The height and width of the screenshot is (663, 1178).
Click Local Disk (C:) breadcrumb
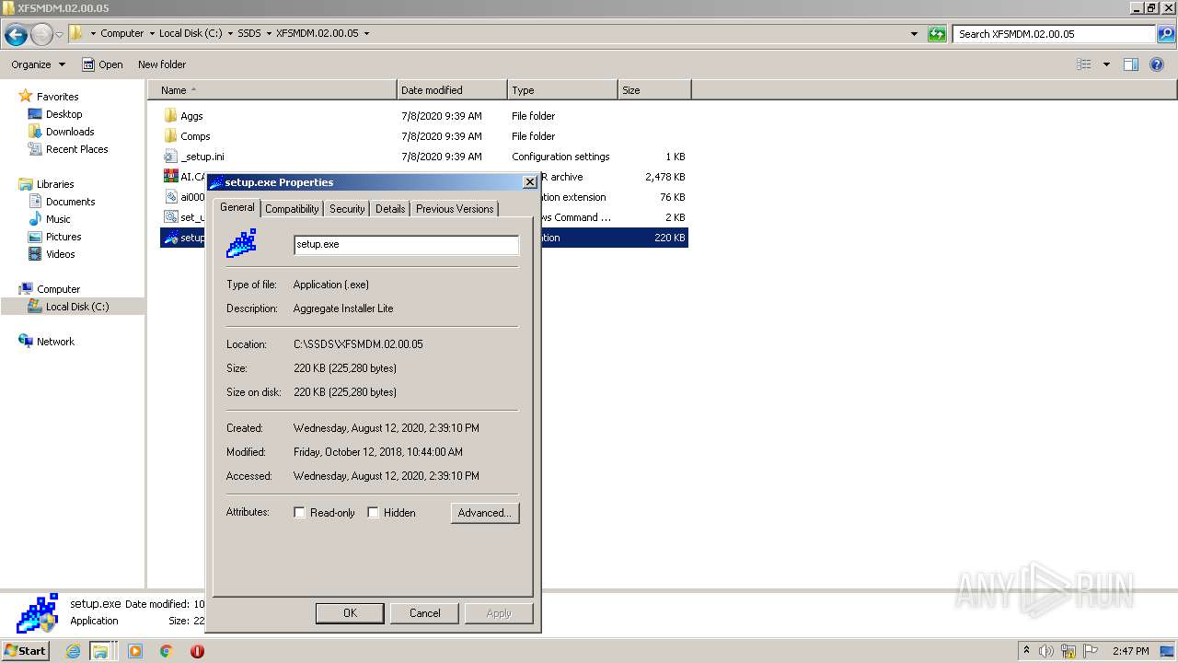pyautogui.click(x=191, y=33)
